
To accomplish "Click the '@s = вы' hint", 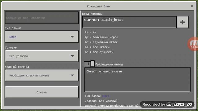I will click(x=90, y=32).
